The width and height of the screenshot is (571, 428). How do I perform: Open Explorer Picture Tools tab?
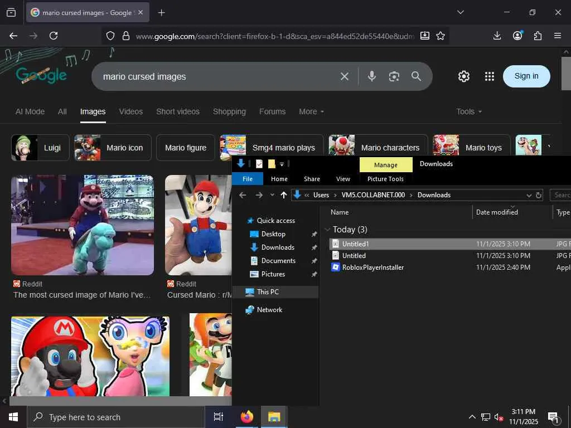(386, 179)
